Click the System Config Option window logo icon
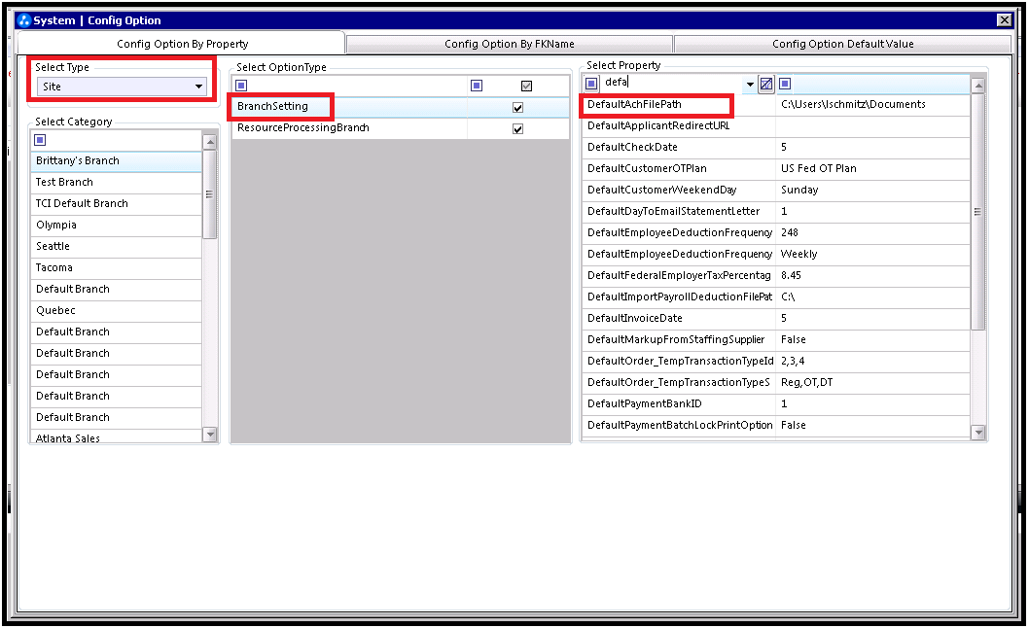1029x628 pixels. point(24,20)
